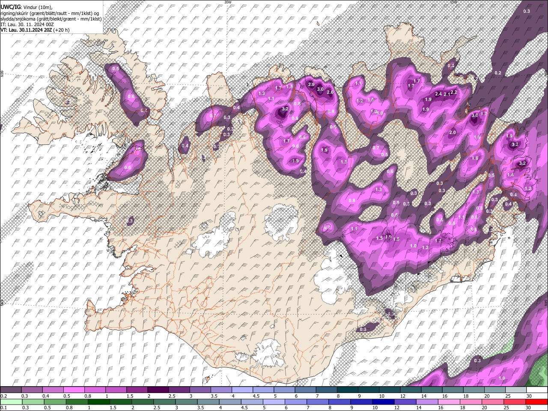Click the '0.3' value in the southeast offshore band

click(478, 360)
